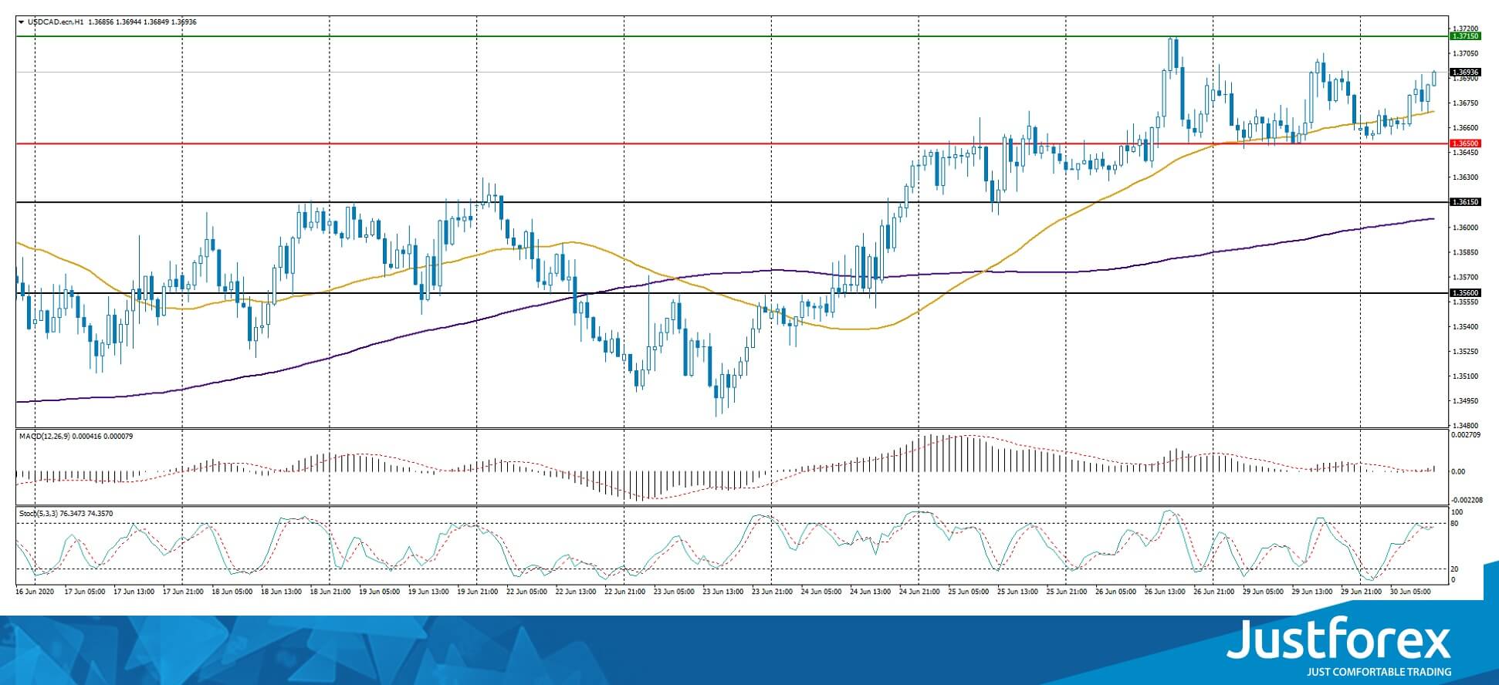Click the 25 Jun 21:00 time label

coord(1067,592)
